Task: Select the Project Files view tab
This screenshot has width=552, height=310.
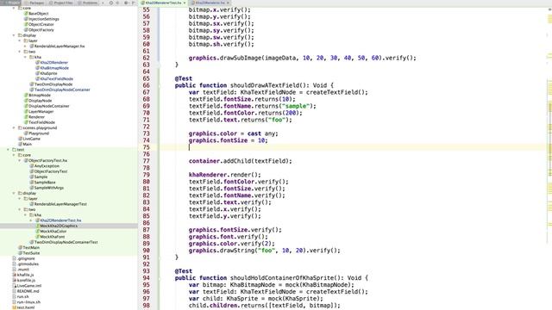Action: (x=61, y=3)
